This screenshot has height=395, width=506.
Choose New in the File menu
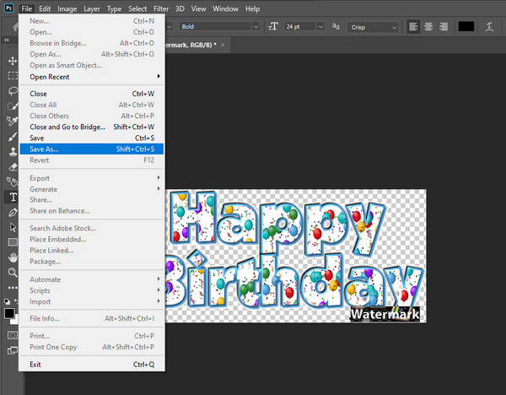click(92, 21)
